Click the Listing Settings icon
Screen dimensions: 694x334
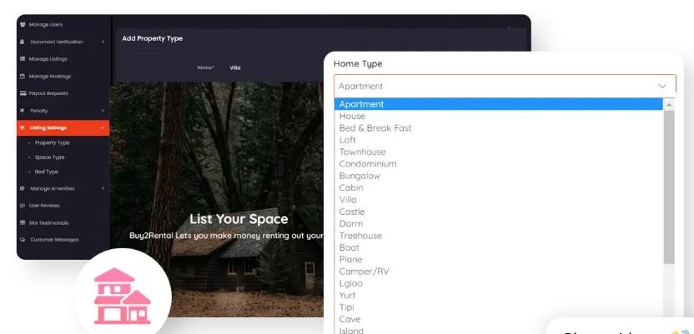point(23,127)
